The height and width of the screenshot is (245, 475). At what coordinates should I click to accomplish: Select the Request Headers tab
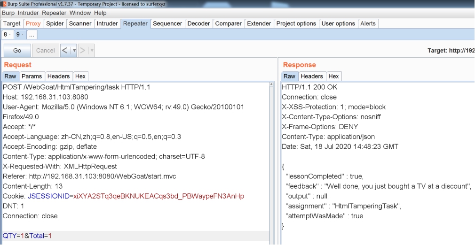pyautogui.click(x=58, y=76)
